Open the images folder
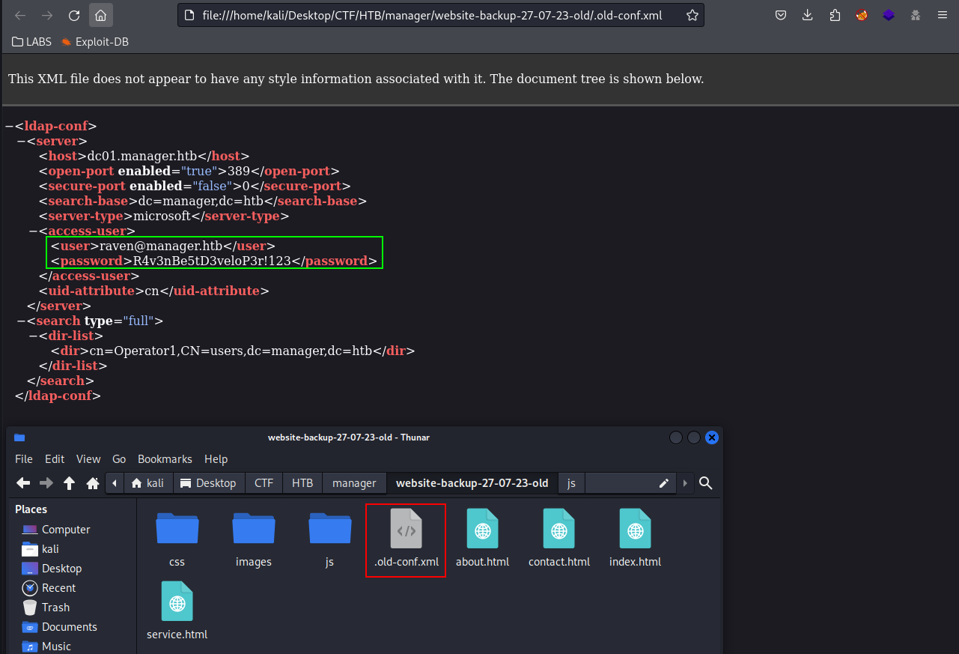Viewport: 959px width, 654px height. tap(253, 538)
